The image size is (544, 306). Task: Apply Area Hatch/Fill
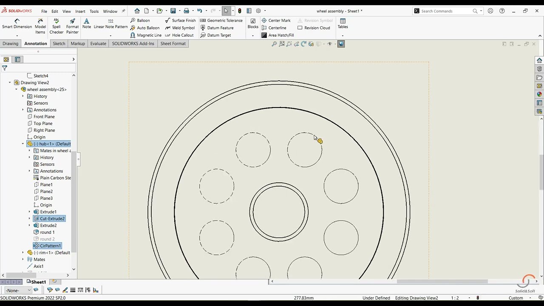point(278,35)
